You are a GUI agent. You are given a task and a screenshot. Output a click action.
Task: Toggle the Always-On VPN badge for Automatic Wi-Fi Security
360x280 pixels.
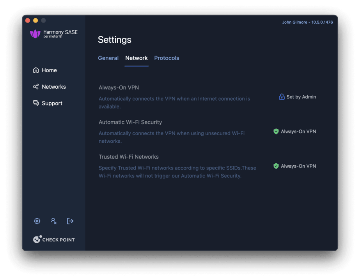click(x=298, y=131)
